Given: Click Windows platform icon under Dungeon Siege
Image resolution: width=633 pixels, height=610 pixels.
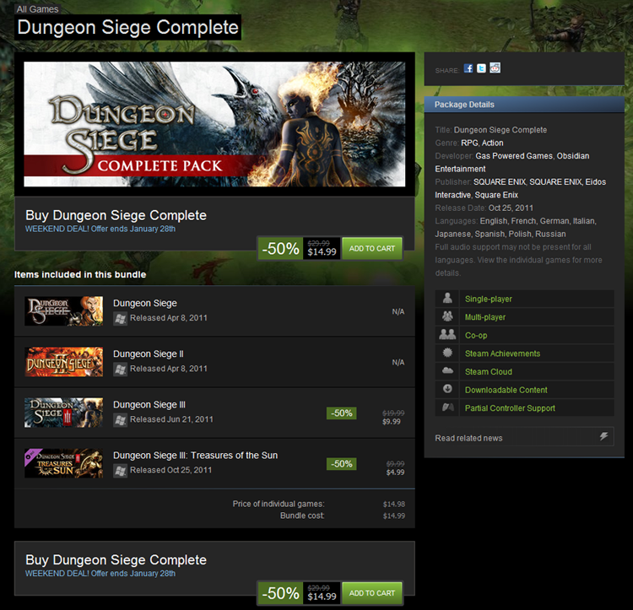Looking at the screenshot, I should 120,318.
